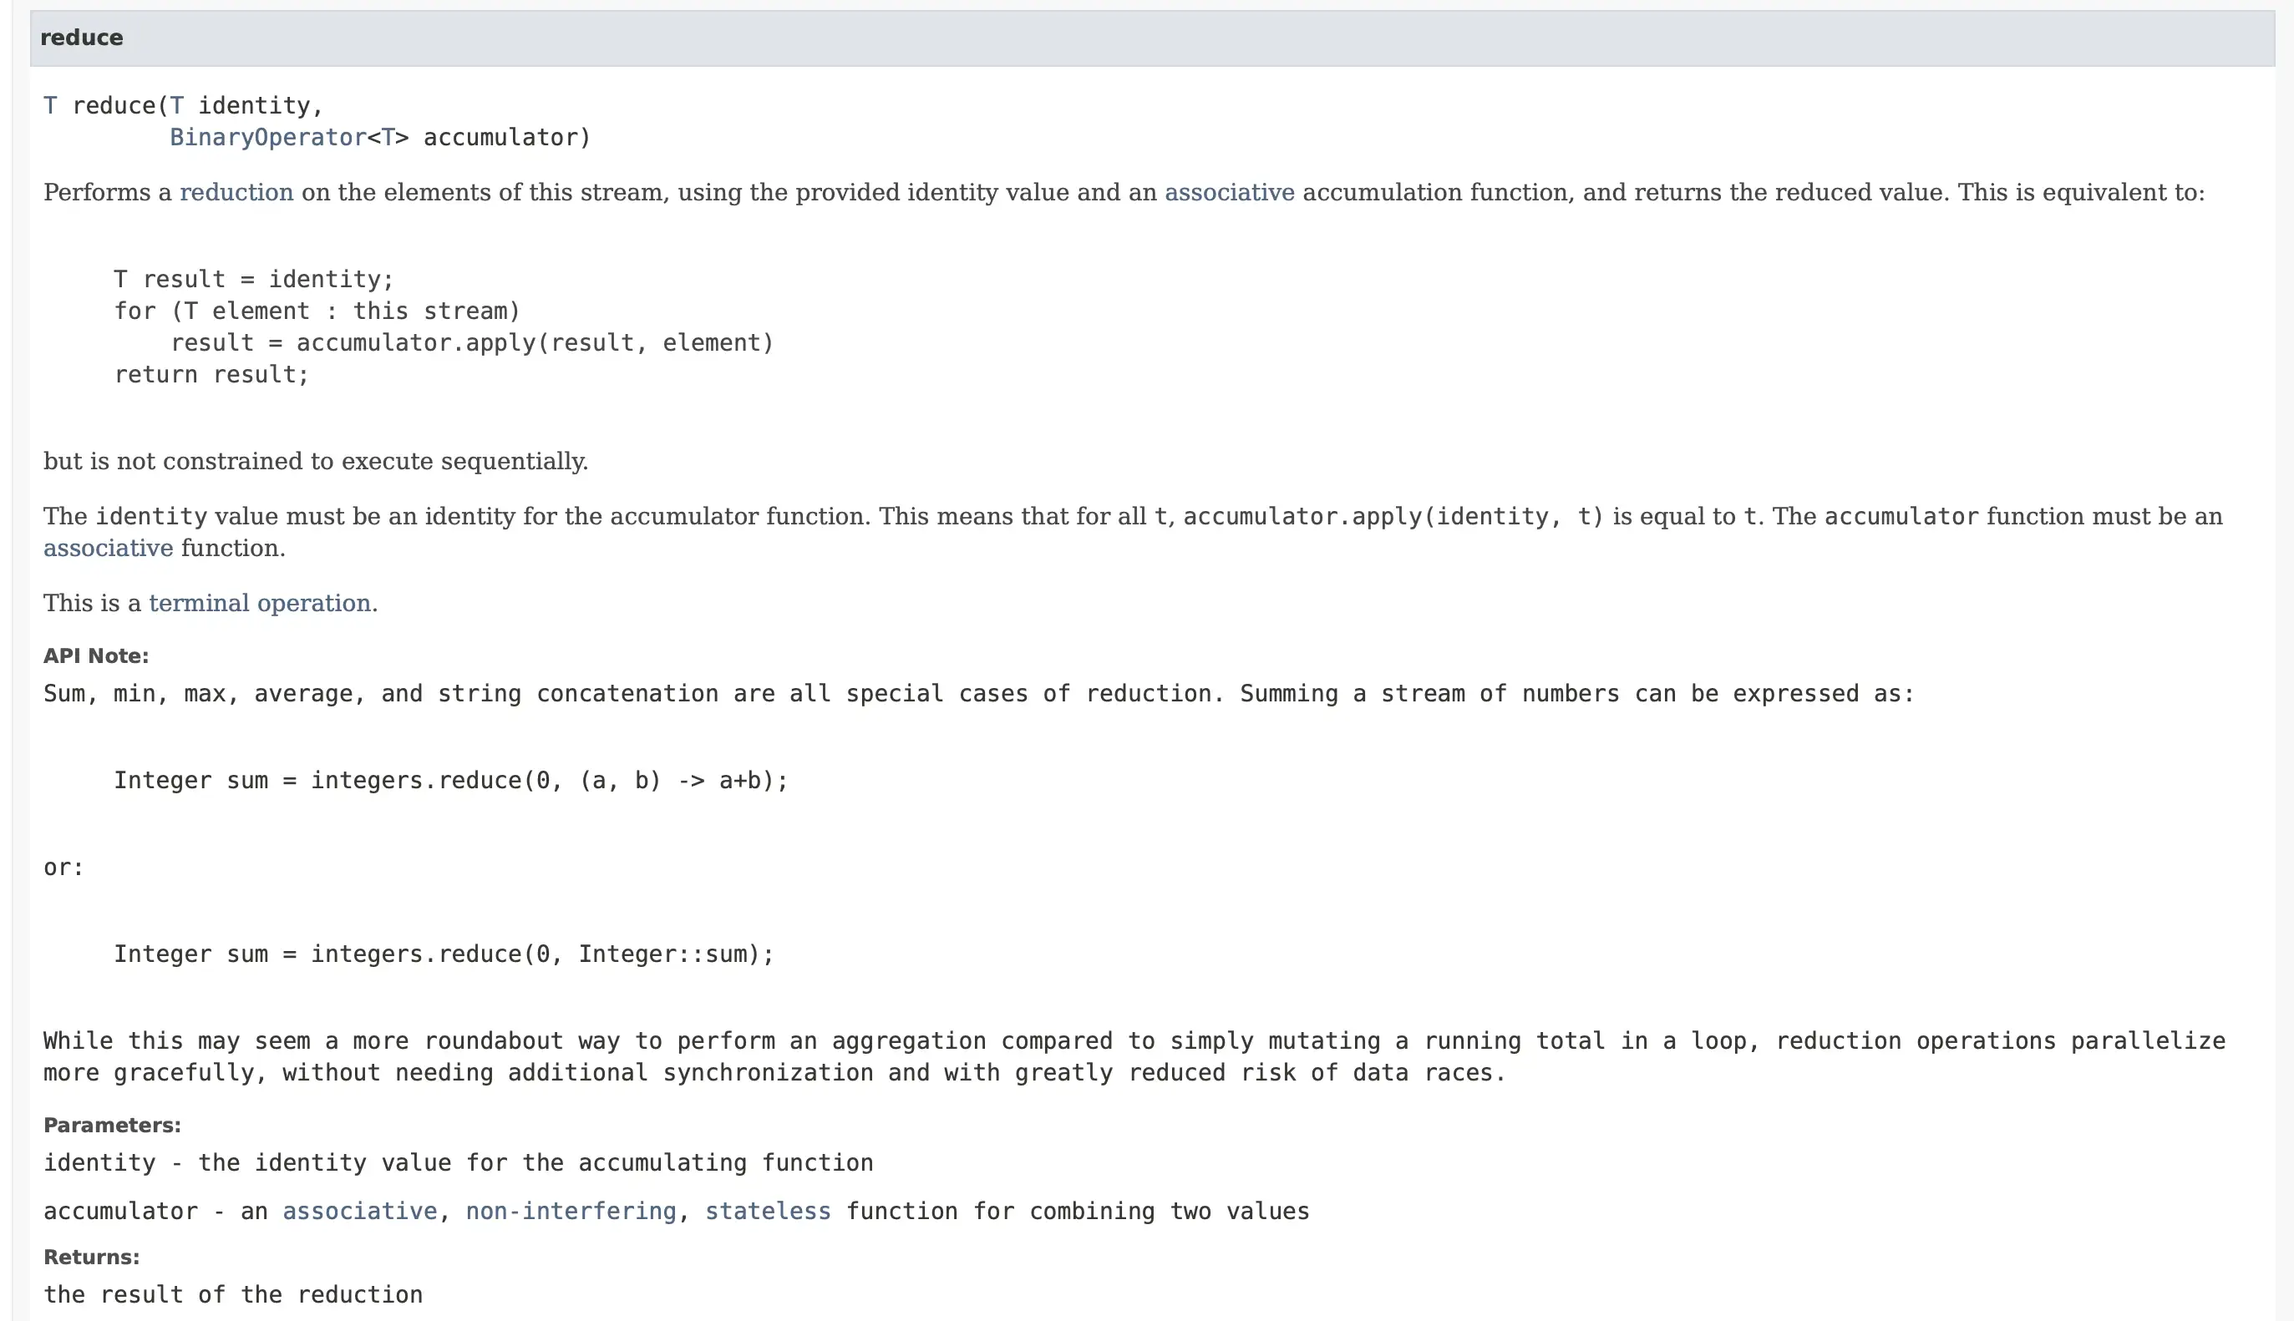
Task: Follow the reduction link in description
Action: click(x=236, y=192)
